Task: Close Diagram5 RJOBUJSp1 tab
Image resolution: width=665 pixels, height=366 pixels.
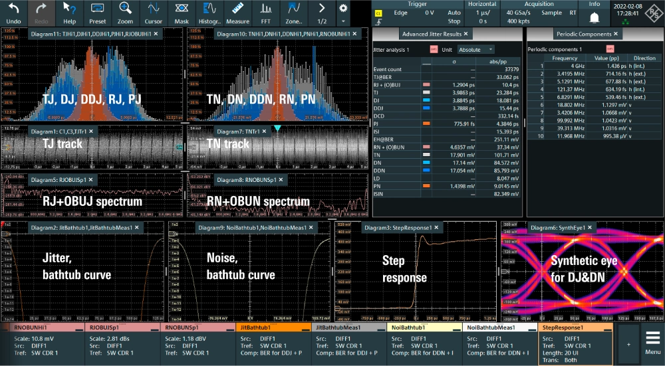Action: [x=90, y=179]
